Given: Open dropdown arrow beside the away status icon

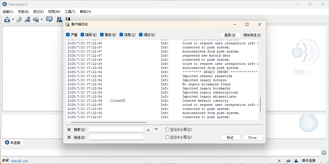Looking at the screenshot, I should (13, 19).
